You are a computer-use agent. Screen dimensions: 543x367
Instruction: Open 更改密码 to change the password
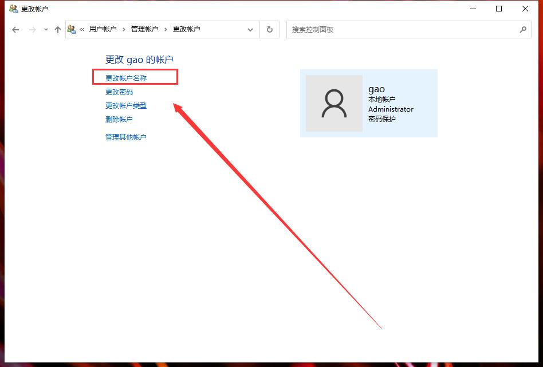(x=119, y=92)
